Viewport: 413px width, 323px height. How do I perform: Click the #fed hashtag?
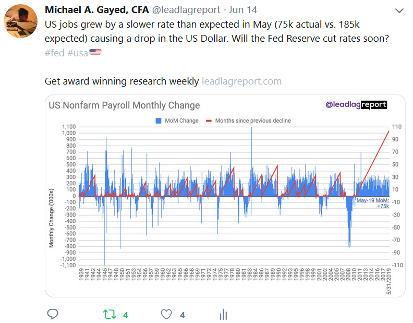[x=54, y=53]
